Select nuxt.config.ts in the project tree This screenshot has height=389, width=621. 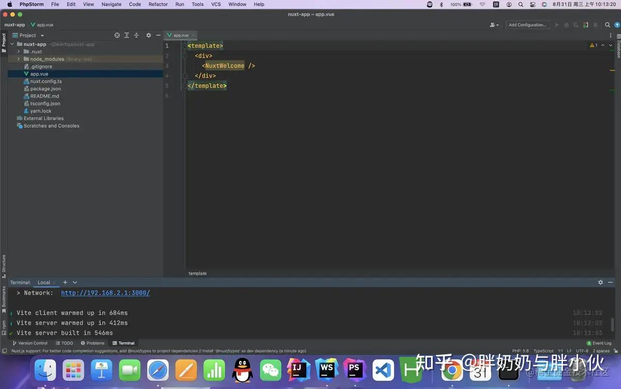click(46, 81)
